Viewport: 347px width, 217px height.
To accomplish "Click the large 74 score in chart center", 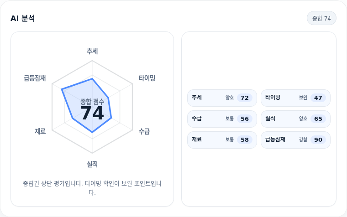I will 92,113.
